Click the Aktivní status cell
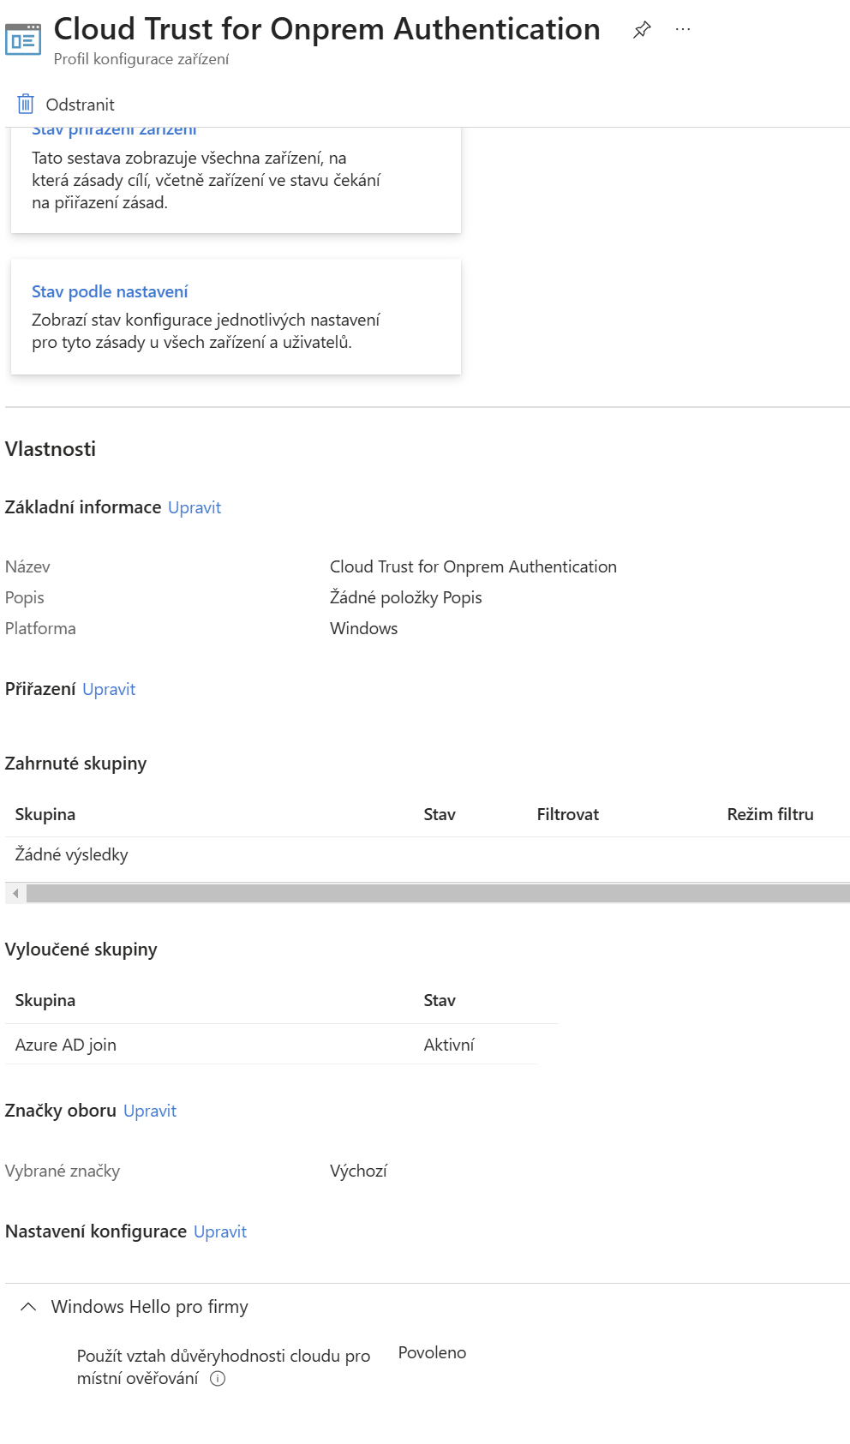Viewport: 850px width, 1444px height. [x=449, y=1045]
